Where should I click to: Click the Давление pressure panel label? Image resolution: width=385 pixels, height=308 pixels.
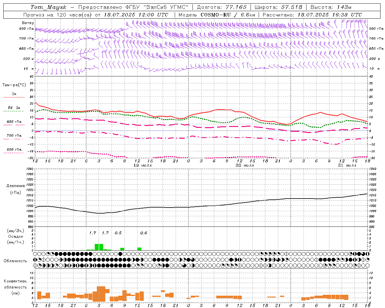16,186
